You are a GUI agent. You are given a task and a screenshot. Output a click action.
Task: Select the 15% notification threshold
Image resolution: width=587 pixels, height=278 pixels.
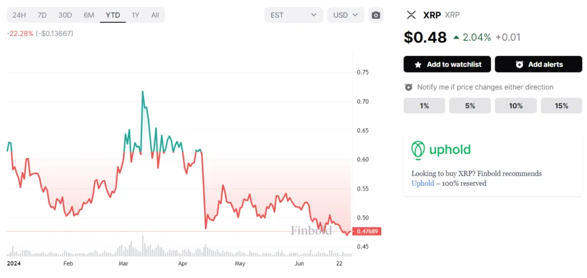[x=561, y=106]
